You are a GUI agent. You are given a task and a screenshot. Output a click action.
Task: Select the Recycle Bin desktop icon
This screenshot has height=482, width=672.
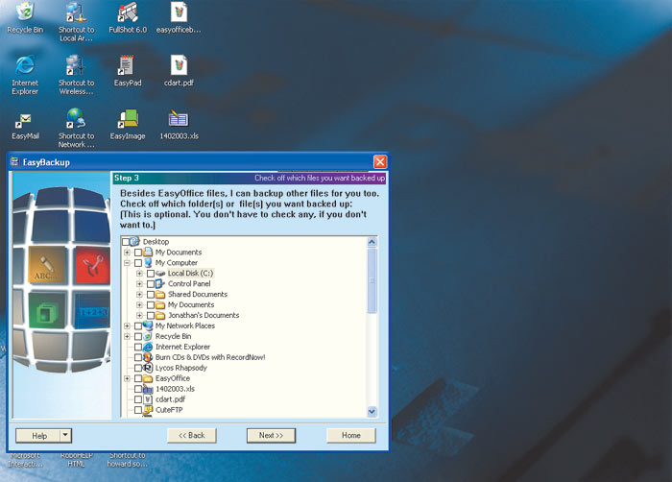(25, 13)
